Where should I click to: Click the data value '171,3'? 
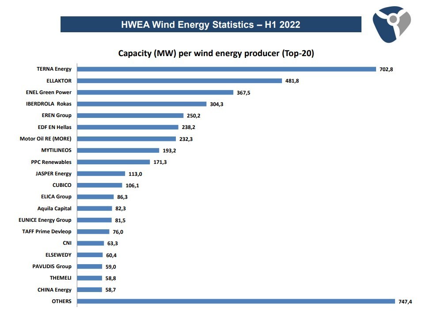[x=160, y=162]
